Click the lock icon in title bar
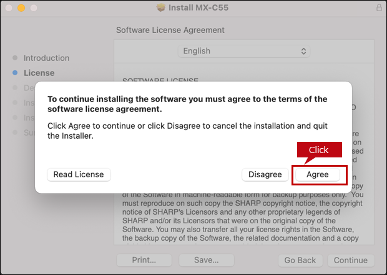 pyautogui.click(x=379, y=7)
